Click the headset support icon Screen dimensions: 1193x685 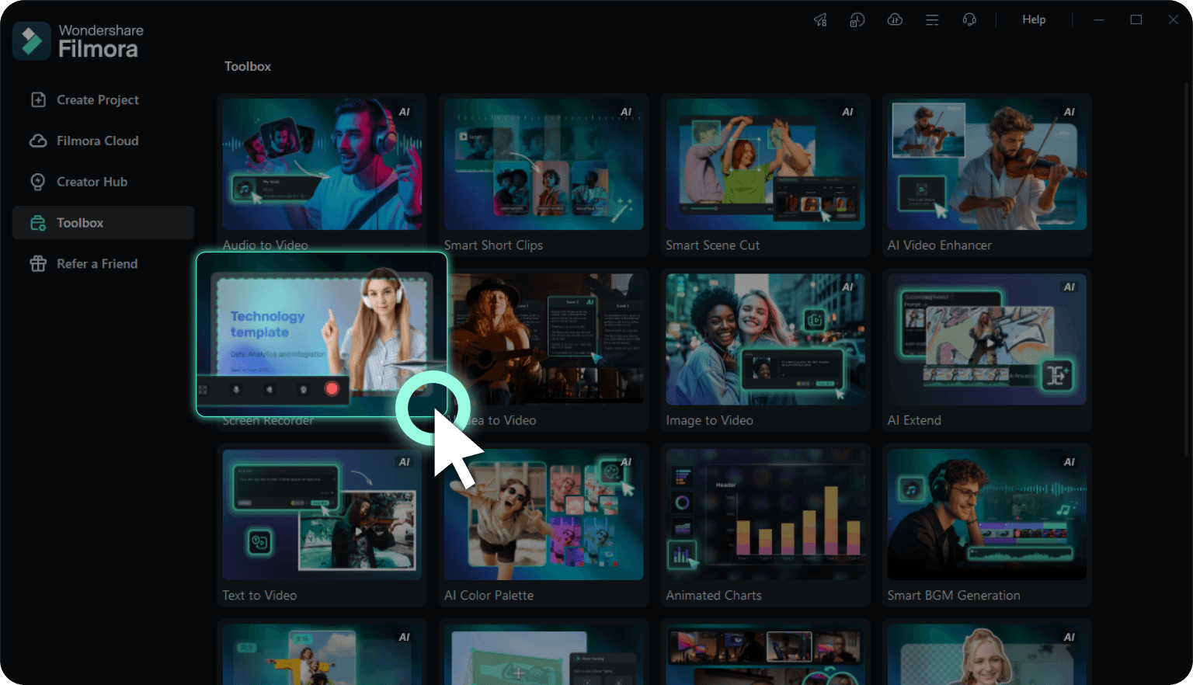[969, 20]
